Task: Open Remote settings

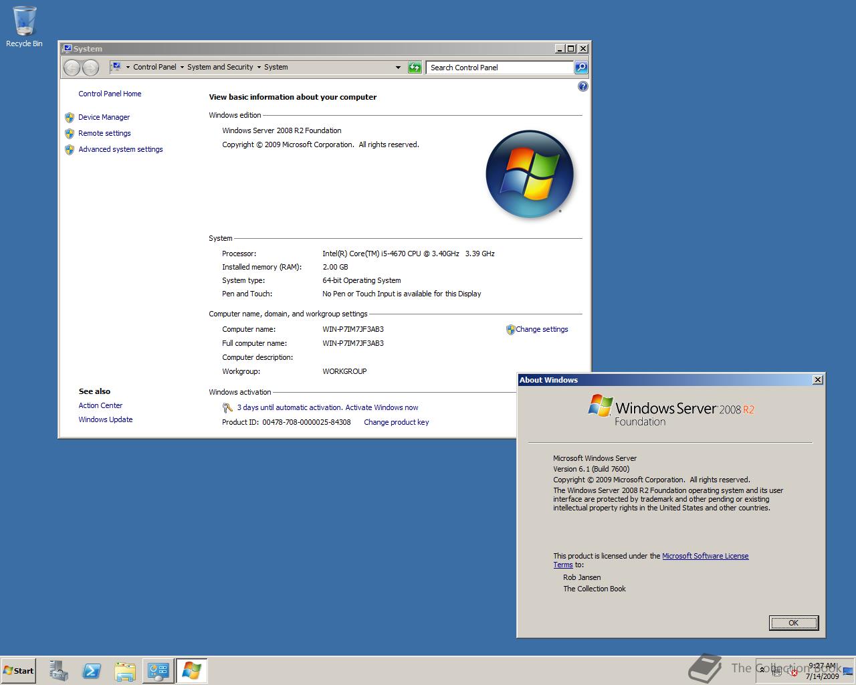Action: click(104, 133)
